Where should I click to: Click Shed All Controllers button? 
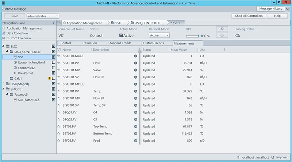click(x=249, y=16)
